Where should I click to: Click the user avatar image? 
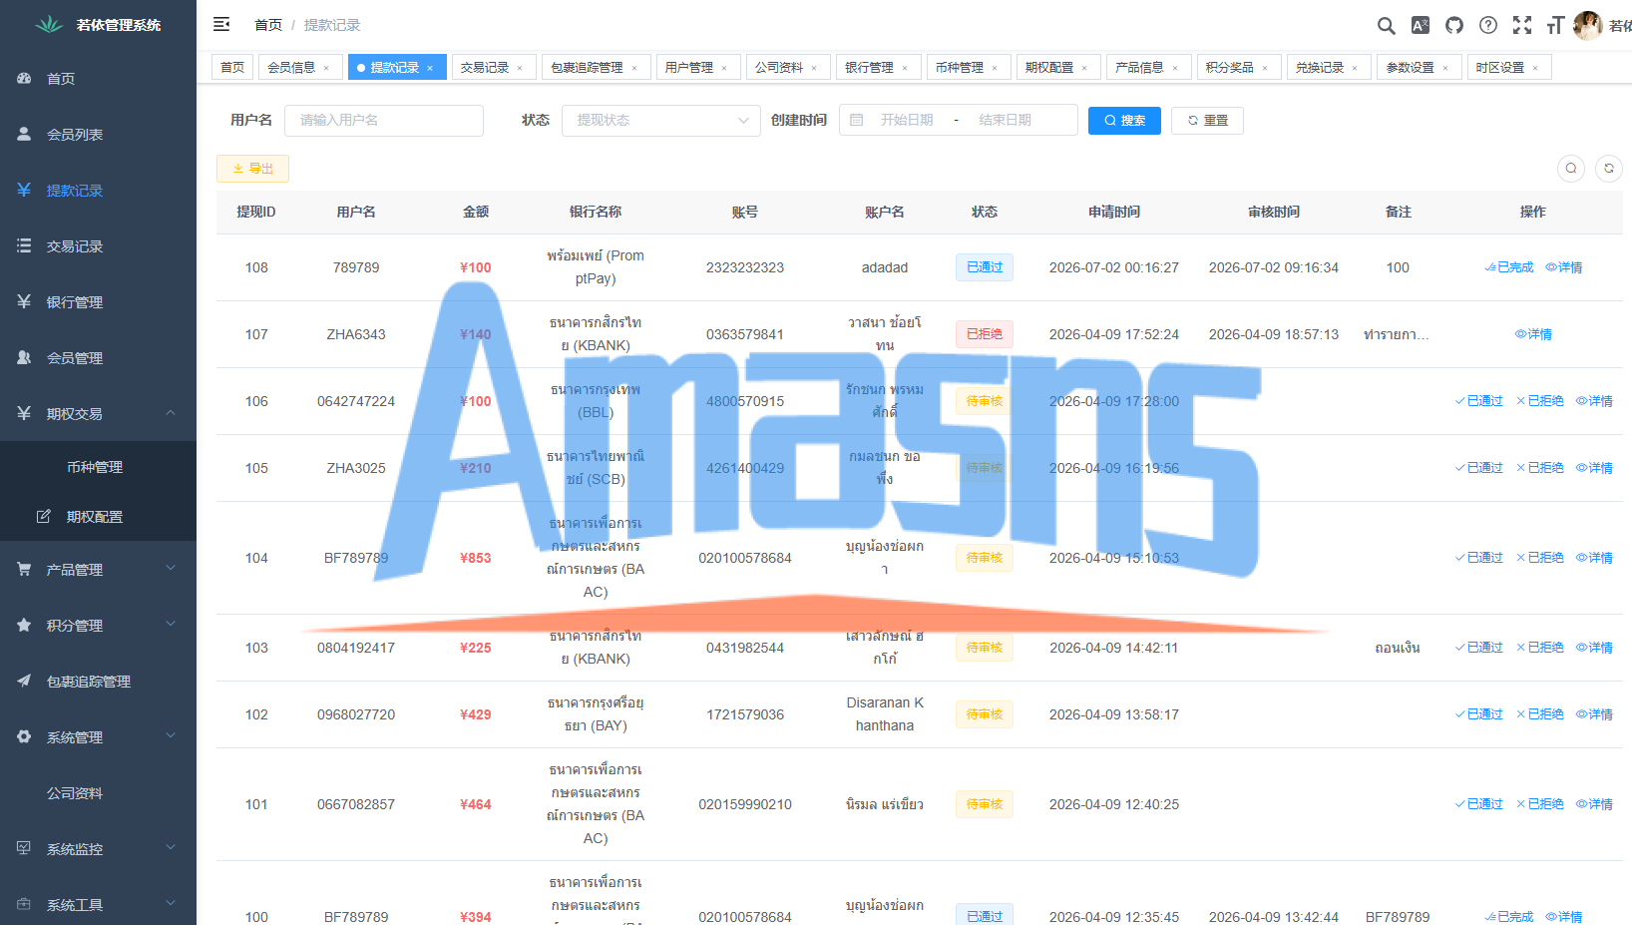pyautogui.click(x=1588, y=25)
